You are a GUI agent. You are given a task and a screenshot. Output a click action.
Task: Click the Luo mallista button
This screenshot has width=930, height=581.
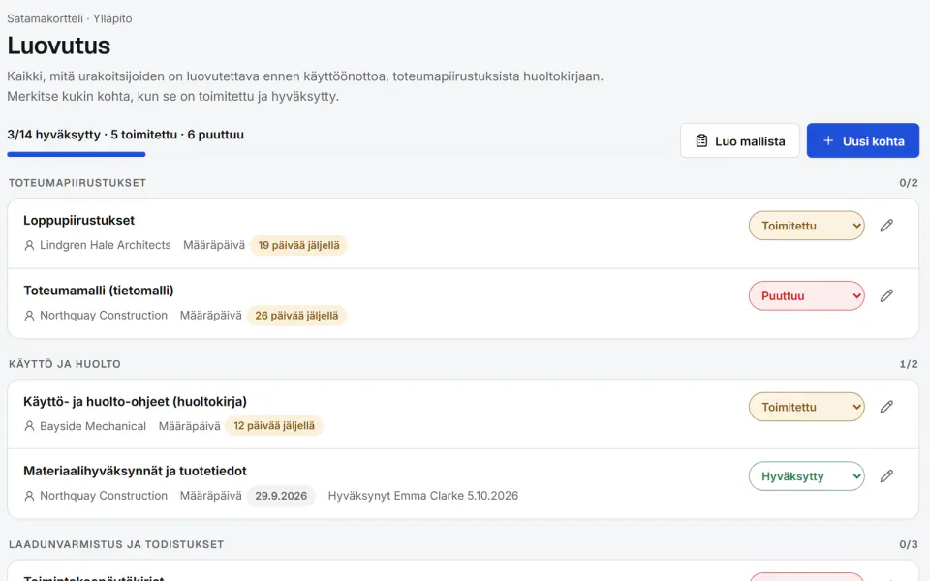739,140
